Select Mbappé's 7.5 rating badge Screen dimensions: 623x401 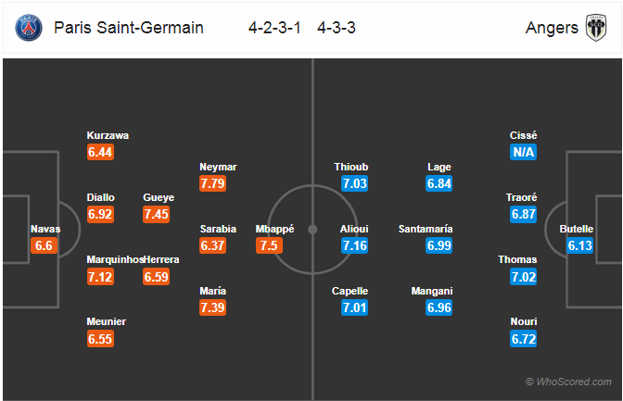269,245
